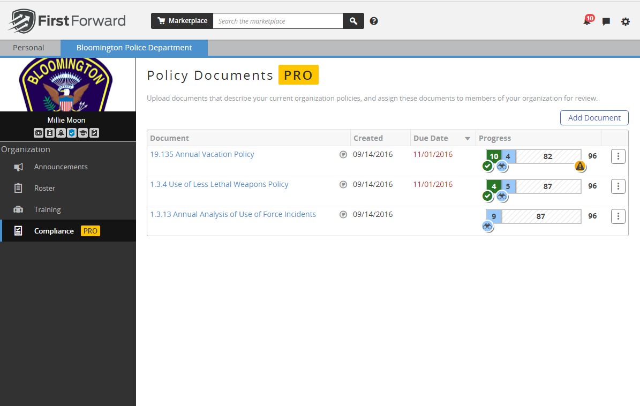Viewport: 640px width, 406px height.
Task: Click the Add Document button
Action: click(594, 118)
